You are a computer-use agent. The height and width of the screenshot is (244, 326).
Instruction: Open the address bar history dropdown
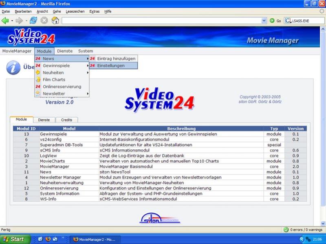[x=264, y=21]
